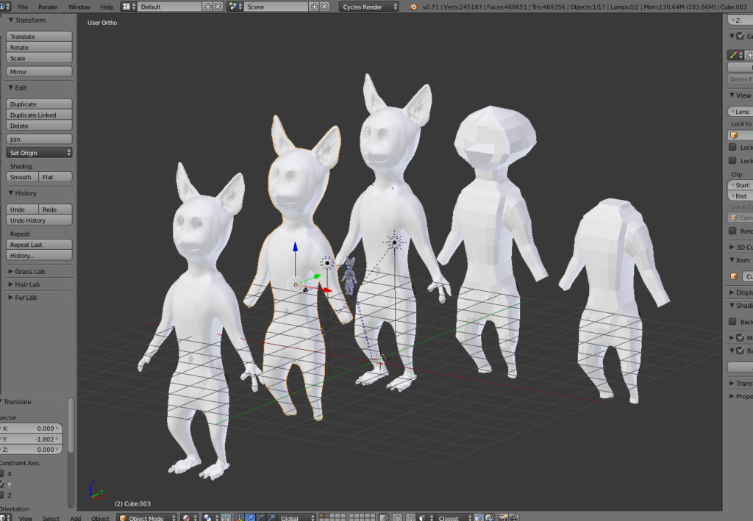753x521 pixels.
Task: Click the Duplicate Linked button
Action: [x=39, y=115]
